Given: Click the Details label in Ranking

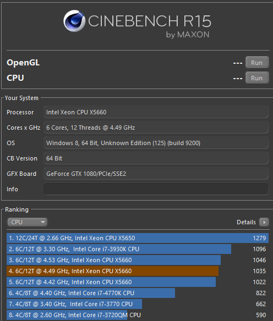Looking at the screenshot, I should tap(246, 222).
